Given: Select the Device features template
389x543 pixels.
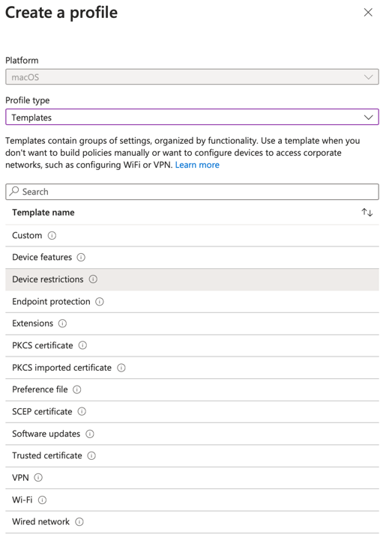Looking at the screenshot, I should [192, 258].
